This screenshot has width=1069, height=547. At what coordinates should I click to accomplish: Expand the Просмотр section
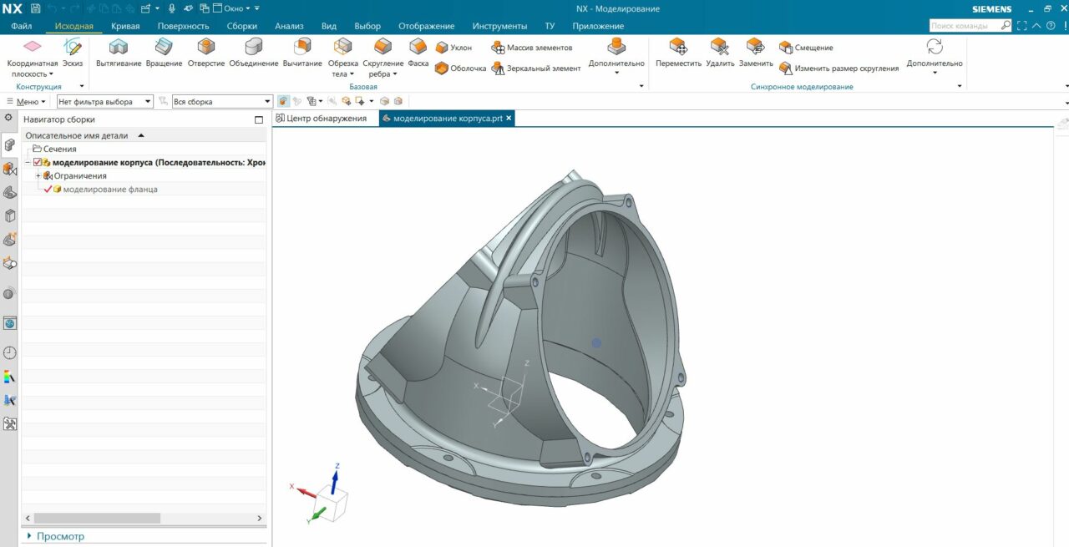[x=30, y=536]
